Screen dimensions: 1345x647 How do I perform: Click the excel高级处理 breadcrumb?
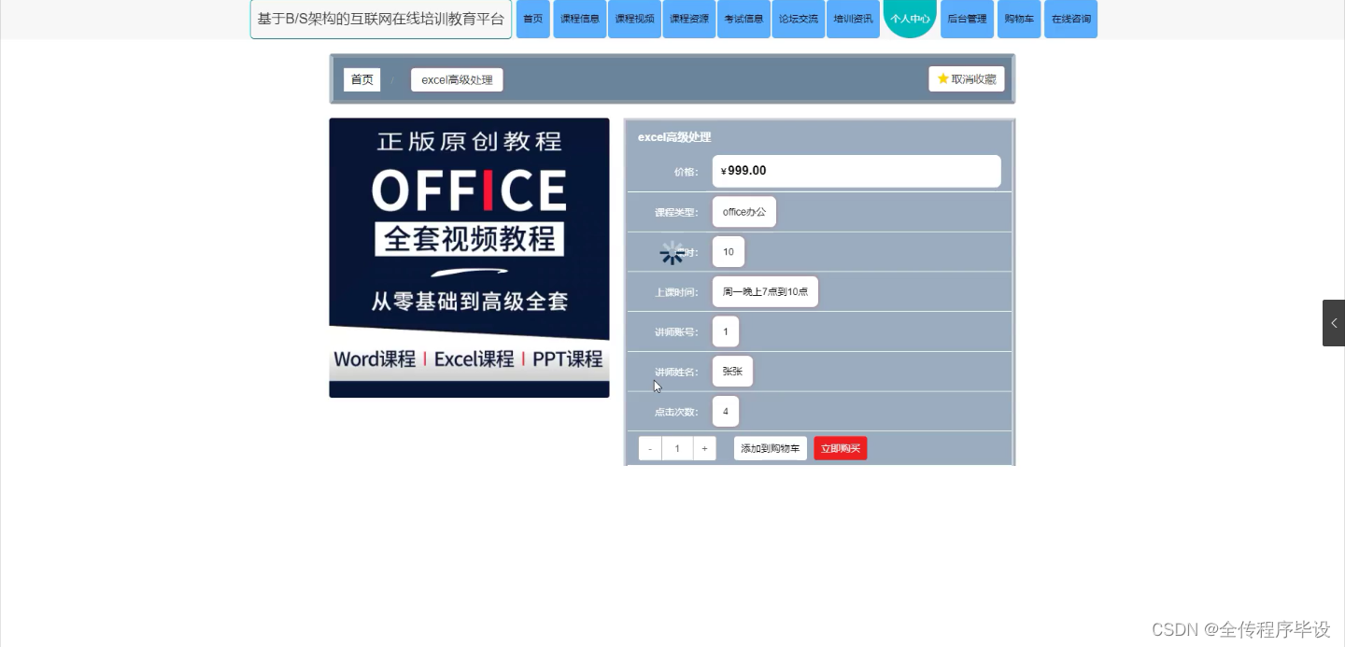[457, 79]
